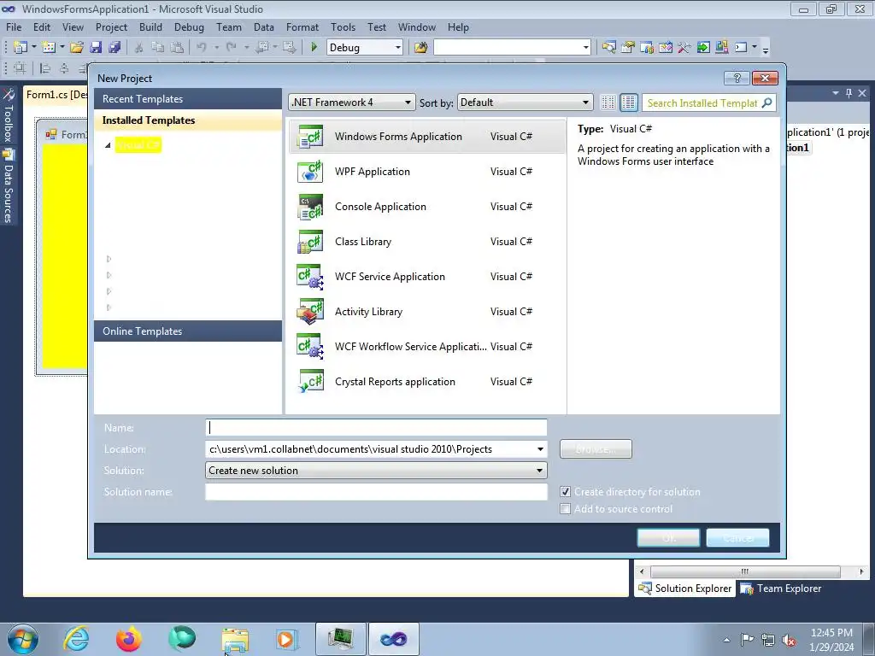This screenshot has height=656, width=875.
Task: Open the Properties Window toolbar icon
Action: (628, 48)
